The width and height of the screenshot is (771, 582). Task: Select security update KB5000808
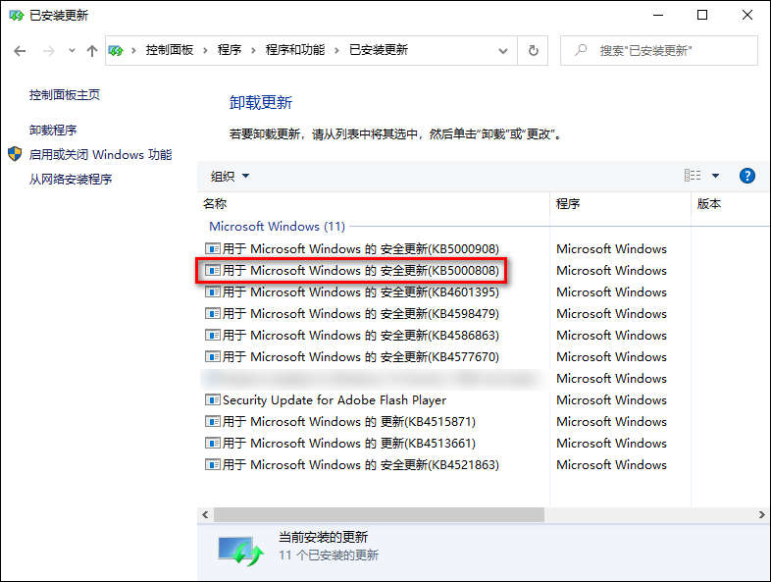pyautogui.click(x=352, y=271)
